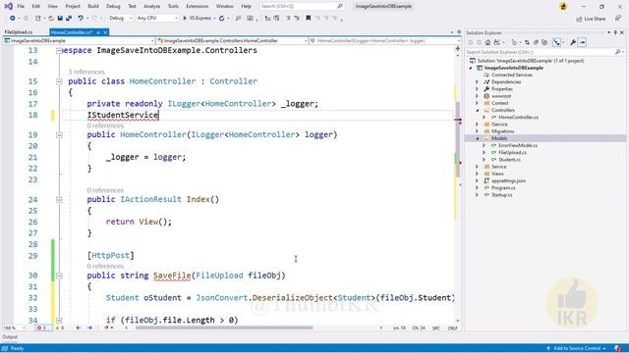The image size is (629, 353).
Task: Click the bookmark toolbar icon
Action: click(308, 19)
